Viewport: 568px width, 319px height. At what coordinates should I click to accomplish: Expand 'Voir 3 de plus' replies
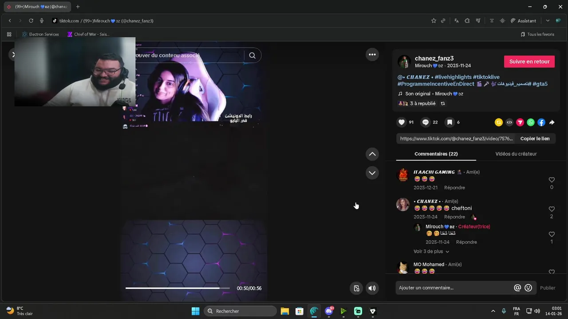[431, 251]
